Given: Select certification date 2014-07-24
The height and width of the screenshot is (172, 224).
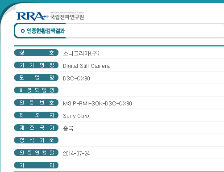Looking at the screenshot, I should coord(76,154).
